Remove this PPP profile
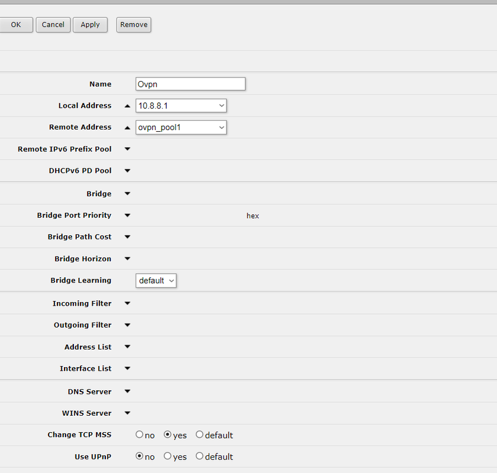The image size is (497, 473). click(x=134, y=25)
